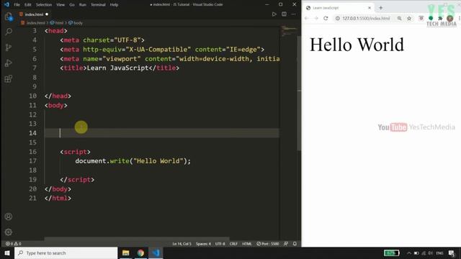The height and width of the screenshot is (259, 461).
Task: Bookmark this page with the star icon
Action: pos(409,18)
